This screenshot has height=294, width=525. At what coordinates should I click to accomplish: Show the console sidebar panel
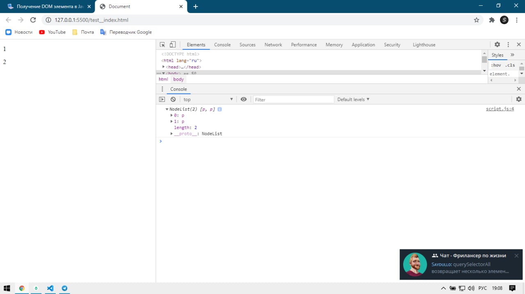(x=162, y=99)
